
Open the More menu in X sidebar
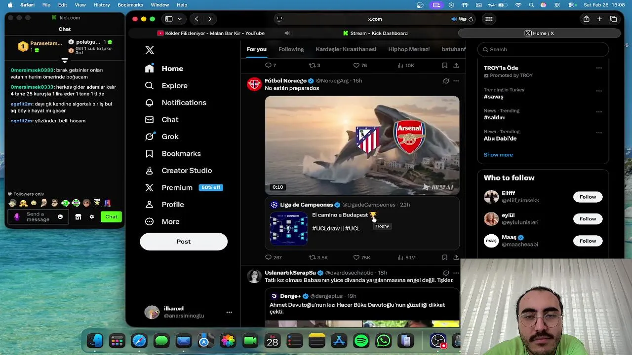tap(161, 222)
